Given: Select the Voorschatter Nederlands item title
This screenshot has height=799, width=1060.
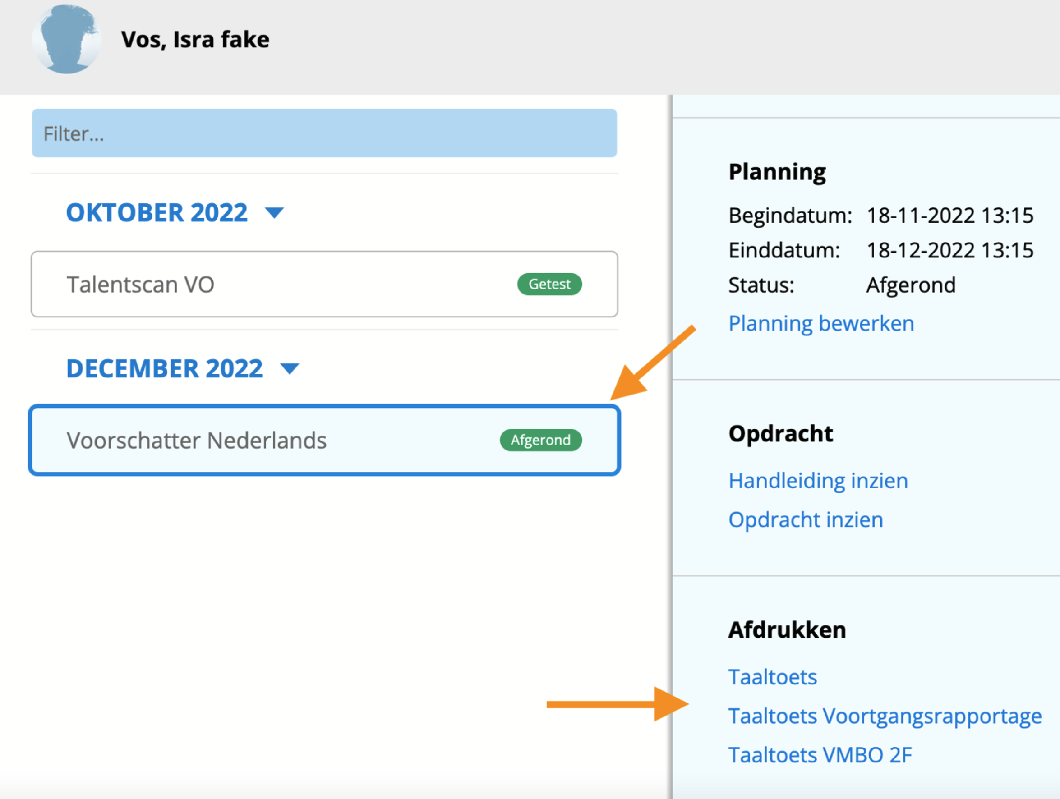Looking at the screenshot, I should [197, 440].
